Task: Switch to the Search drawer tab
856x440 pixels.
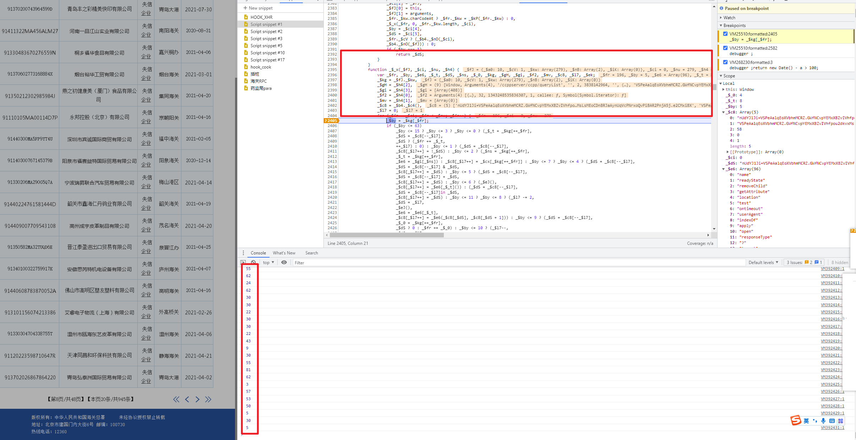Action: pyautogui.click(x=311, y=253)
